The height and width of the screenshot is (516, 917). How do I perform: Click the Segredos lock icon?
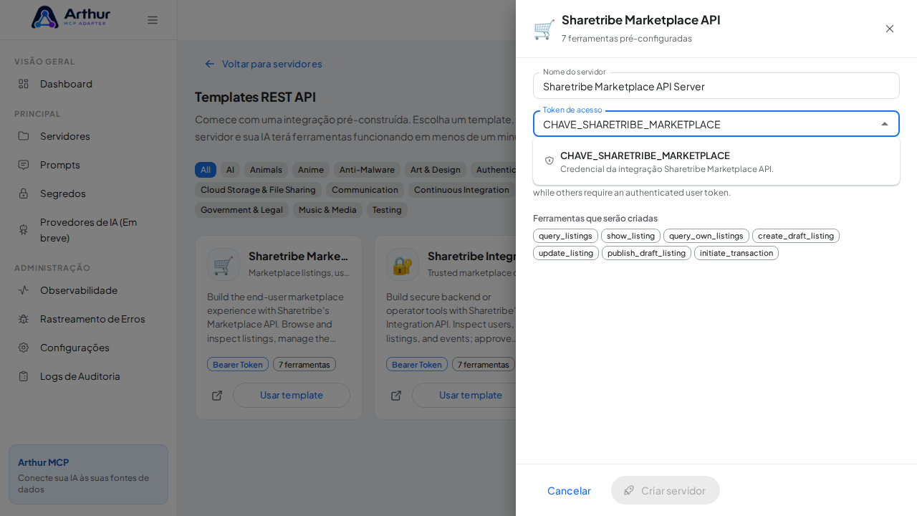[24, 193]
